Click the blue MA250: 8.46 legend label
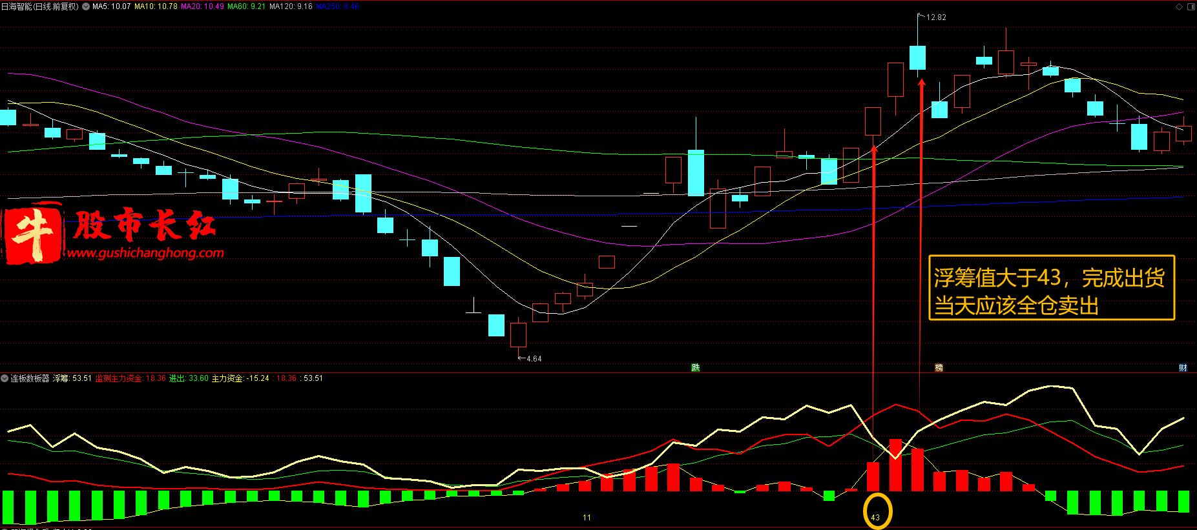The width and height of the screenshot is (1197, 530). point(337,6)
